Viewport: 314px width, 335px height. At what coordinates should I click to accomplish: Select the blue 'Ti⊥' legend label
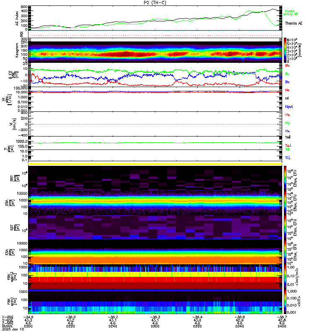click(288, 158)
